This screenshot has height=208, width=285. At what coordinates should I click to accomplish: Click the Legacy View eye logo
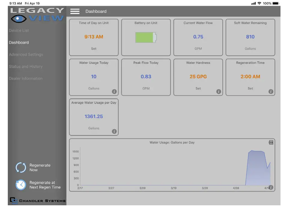point(19,19)
